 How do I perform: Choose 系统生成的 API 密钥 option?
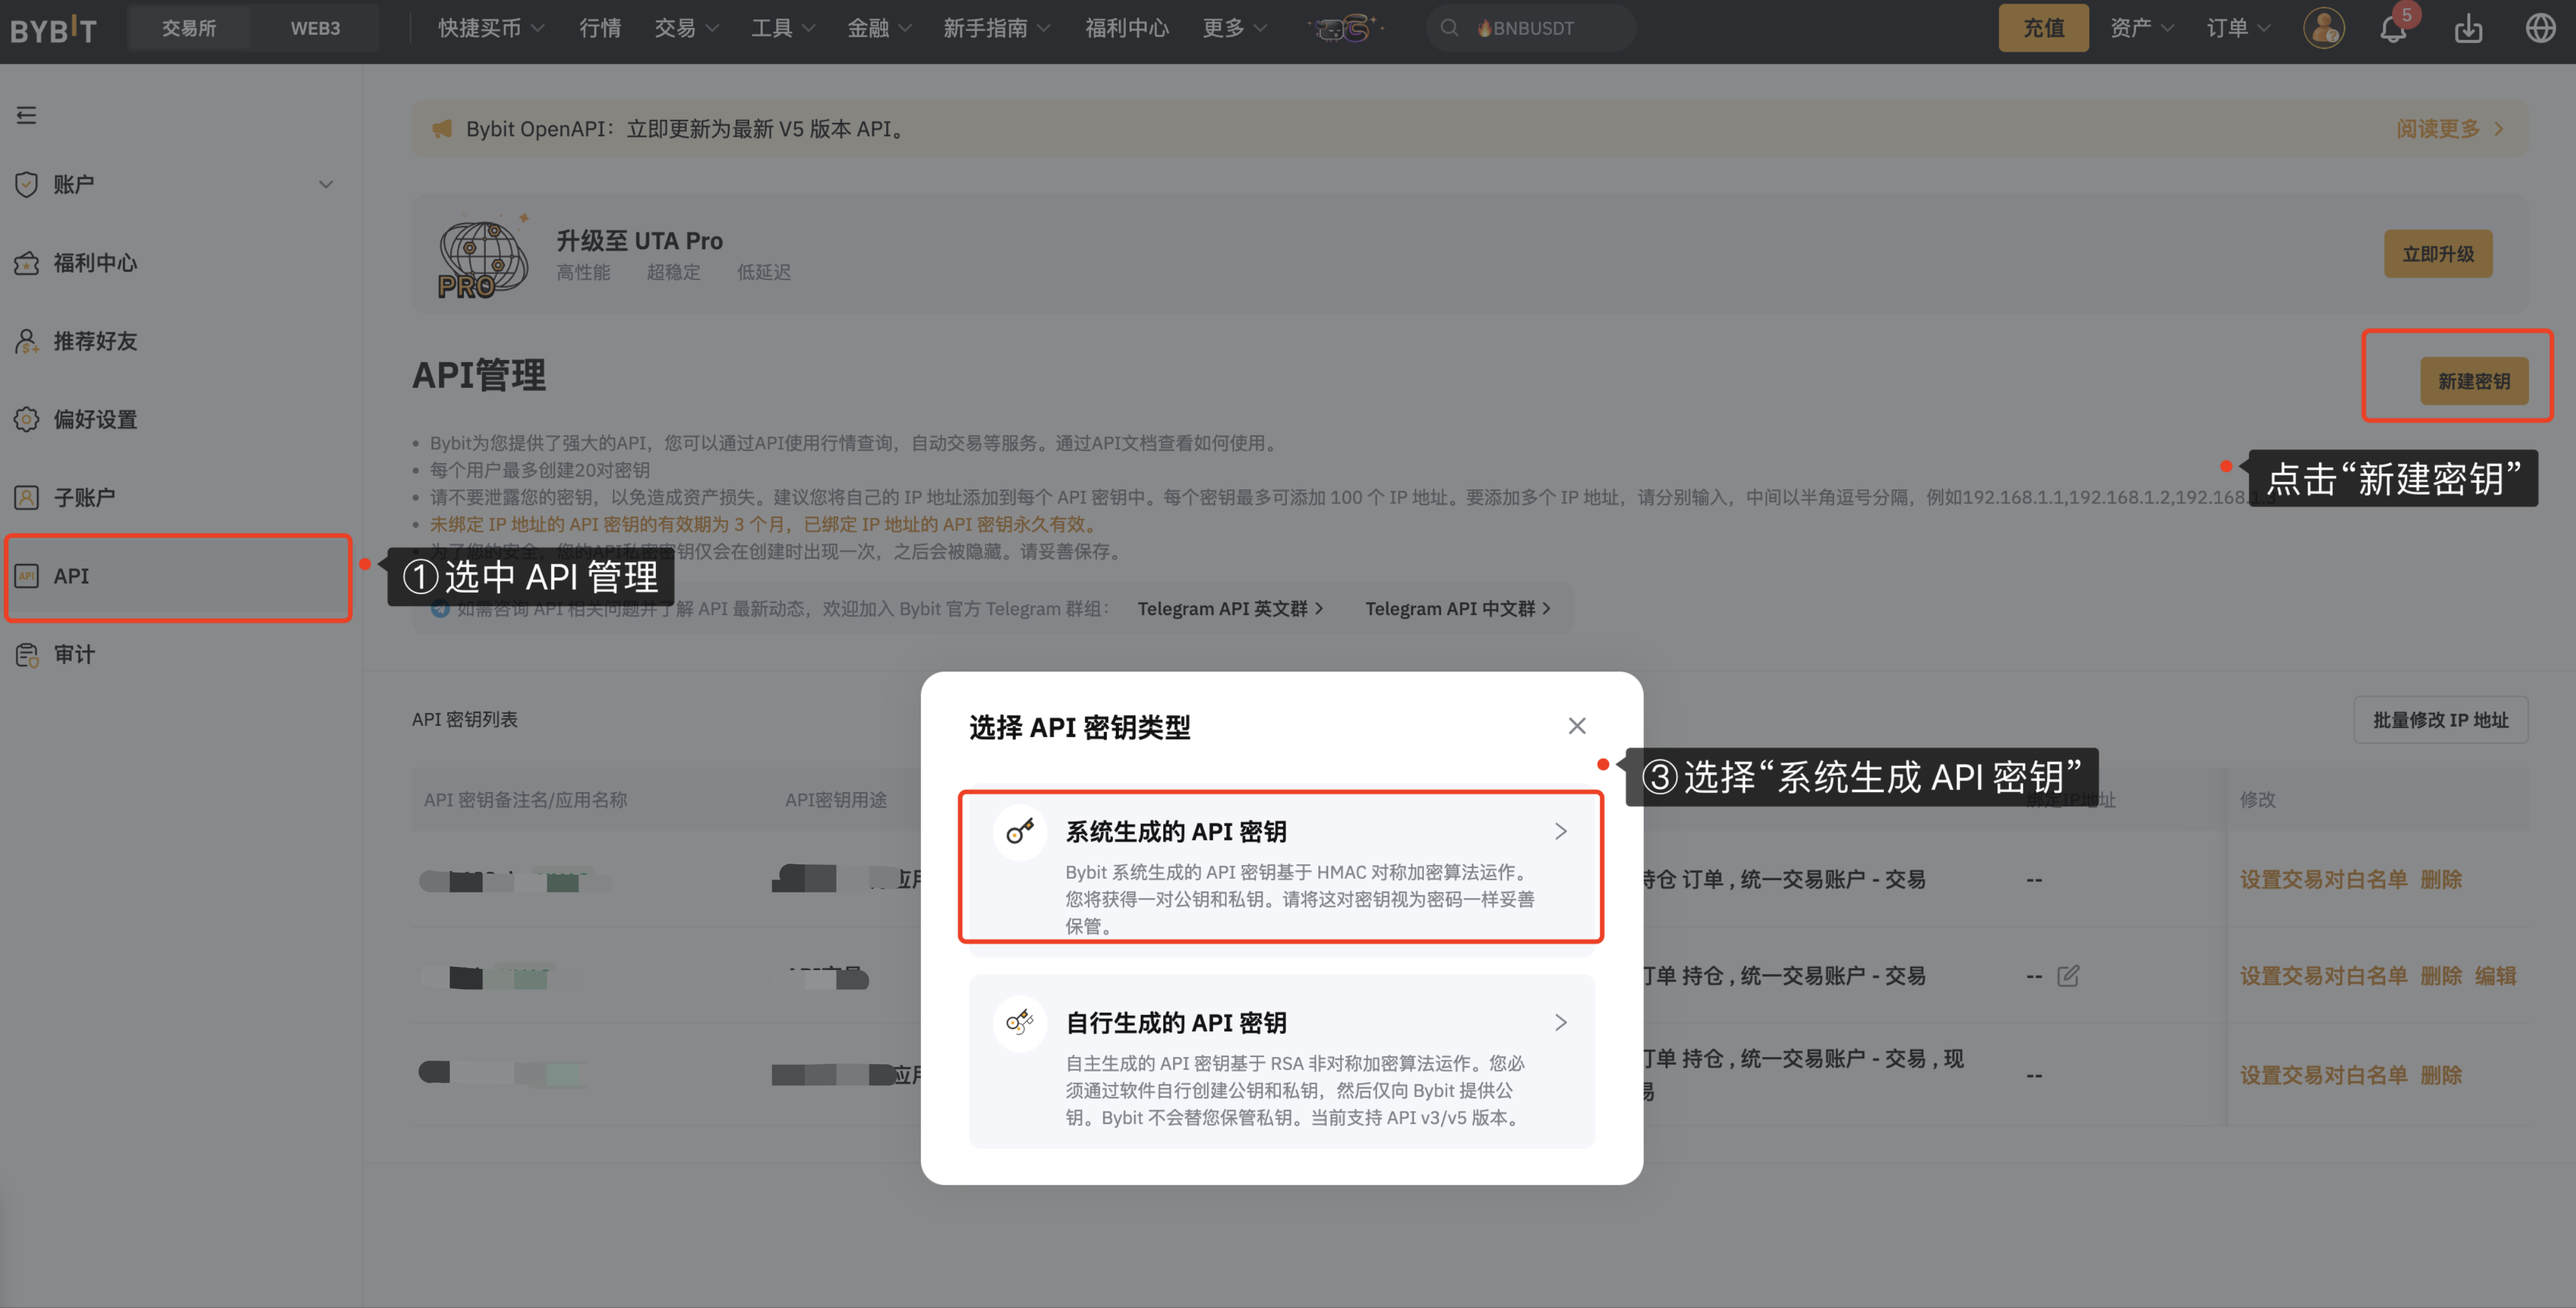[x=1281, y=869]
